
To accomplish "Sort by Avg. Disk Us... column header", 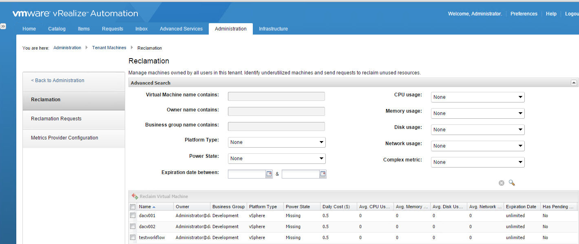I will [449, 207].
